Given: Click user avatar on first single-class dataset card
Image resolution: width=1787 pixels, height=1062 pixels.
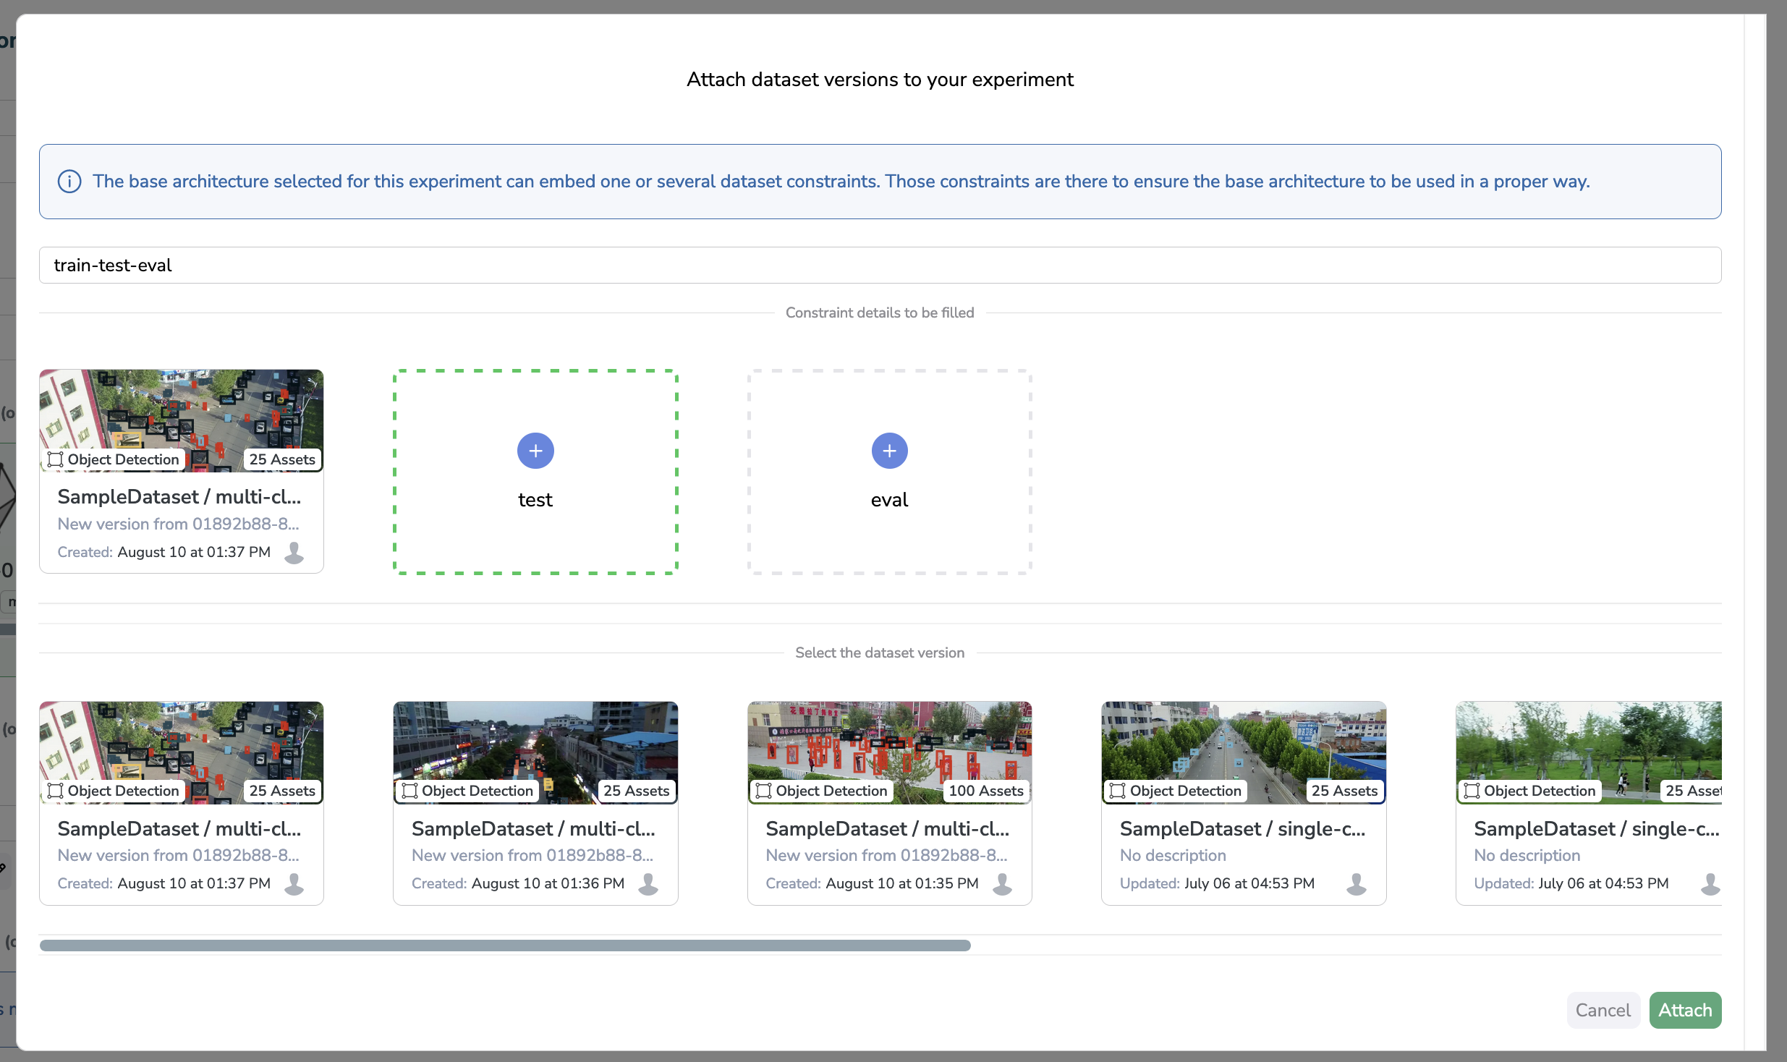Looking at the screenshot, I should pyautogui.click(x=1356, y=883).
